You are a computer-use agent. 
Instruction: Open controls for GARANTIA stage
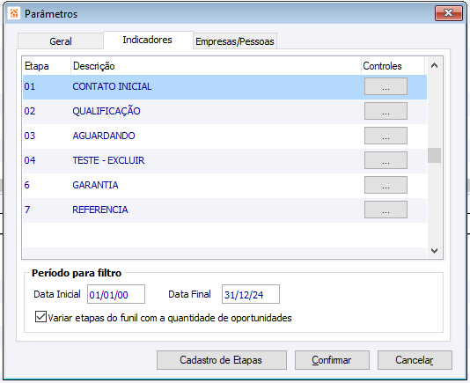coord(386,185)
